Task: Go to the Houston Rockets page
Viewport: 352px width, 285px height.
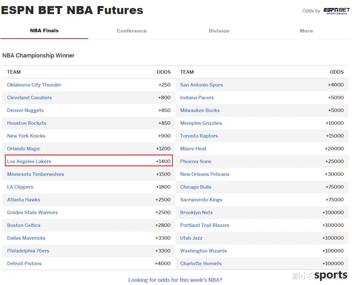Action: [27, 123]
